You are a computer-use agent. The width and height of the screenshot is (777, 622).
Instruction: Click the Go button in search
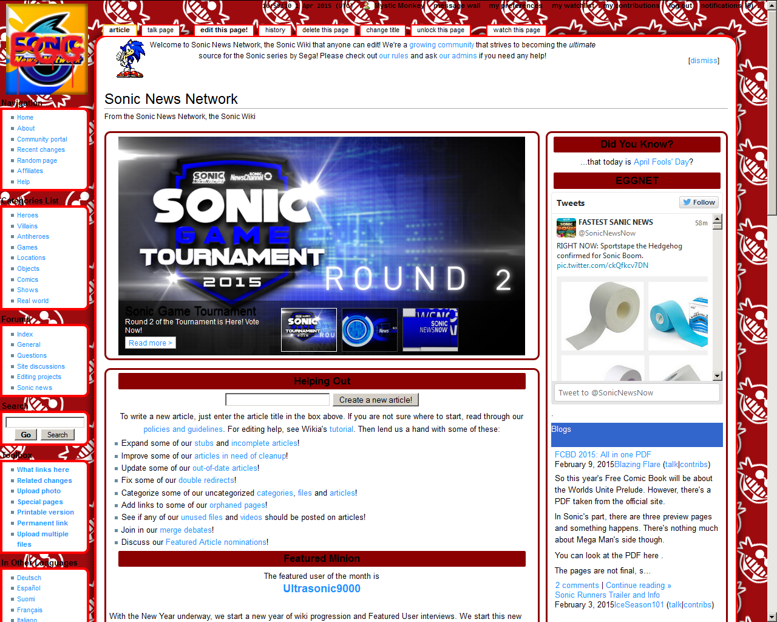[x=25, y=435]
